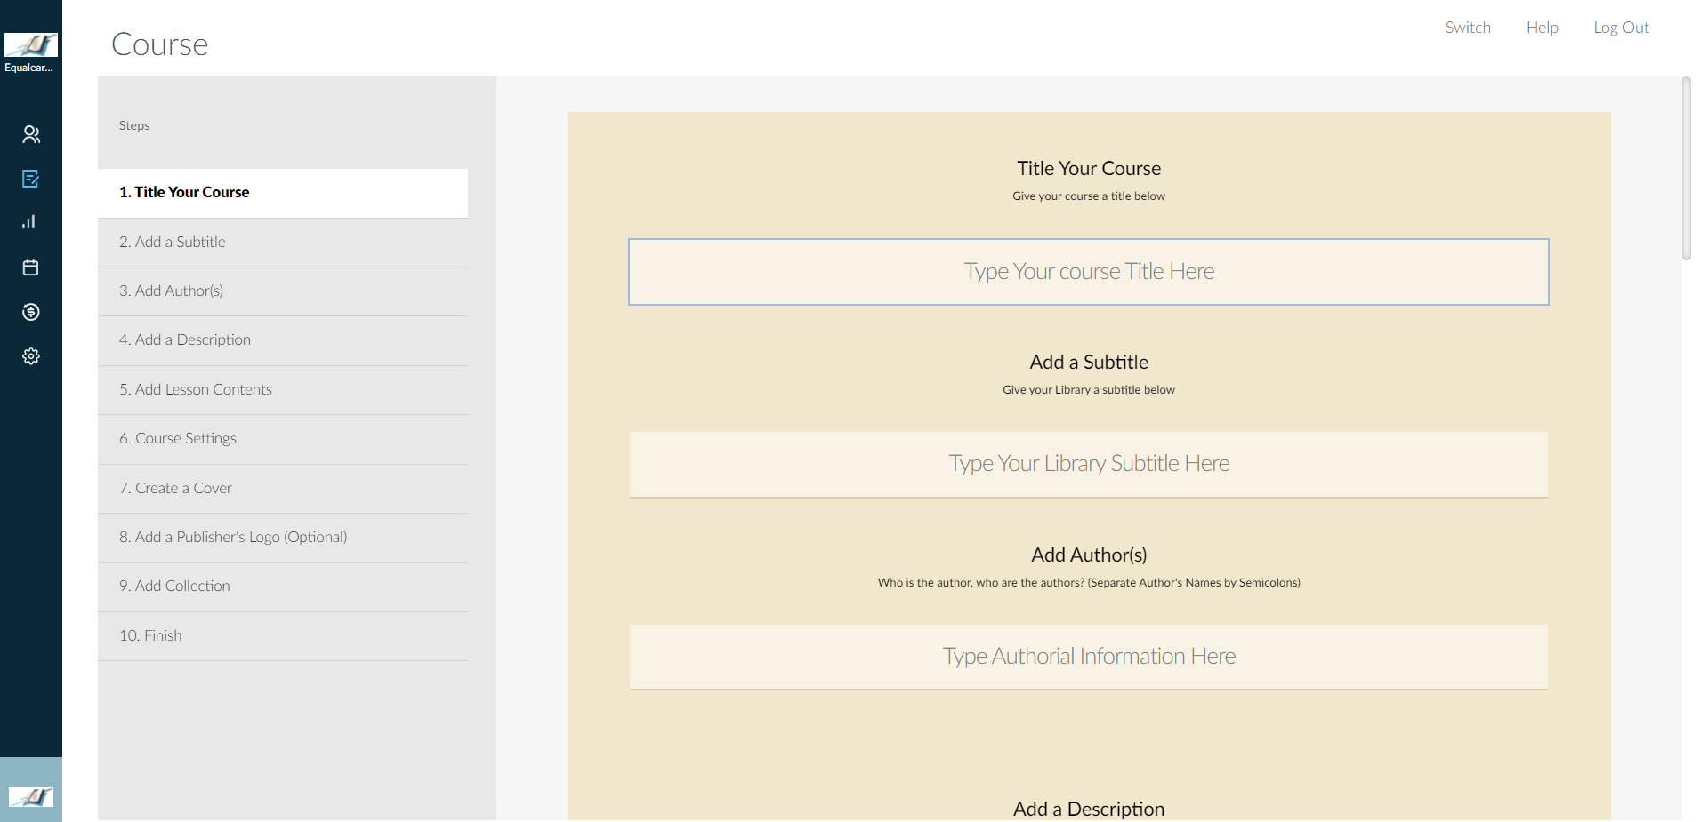Jump to step 10 Finish
Screen dimensions: 1708x822
pyautogui.click(x=283, y=635)
